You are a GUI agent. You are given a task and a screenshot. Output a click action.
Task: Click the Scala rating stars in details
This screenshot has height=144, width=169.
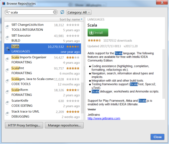point(94,40)
